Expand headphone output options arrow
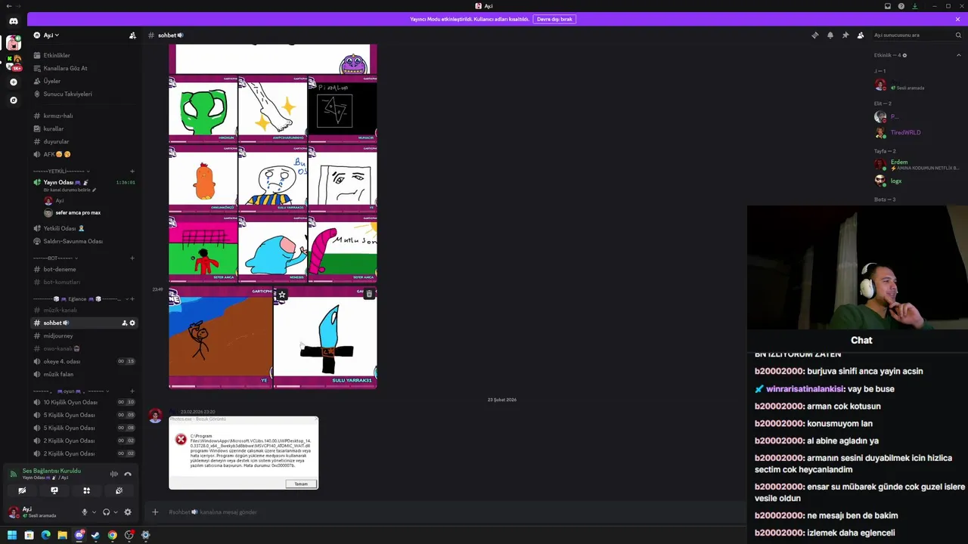968x544 pixels. tap(115, 512)
